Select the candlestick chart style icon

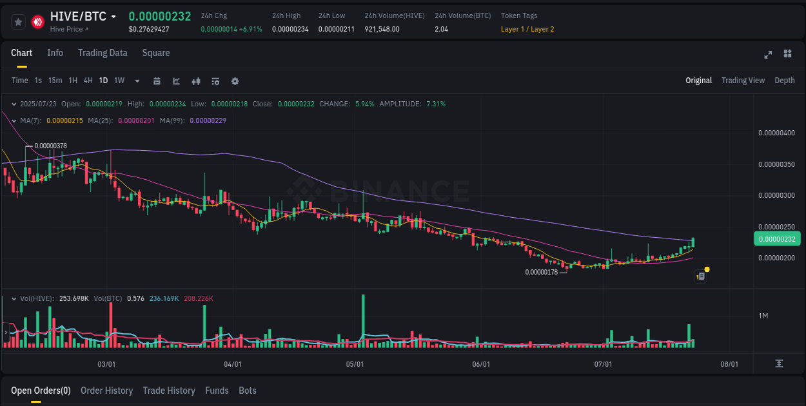[195, 81]
